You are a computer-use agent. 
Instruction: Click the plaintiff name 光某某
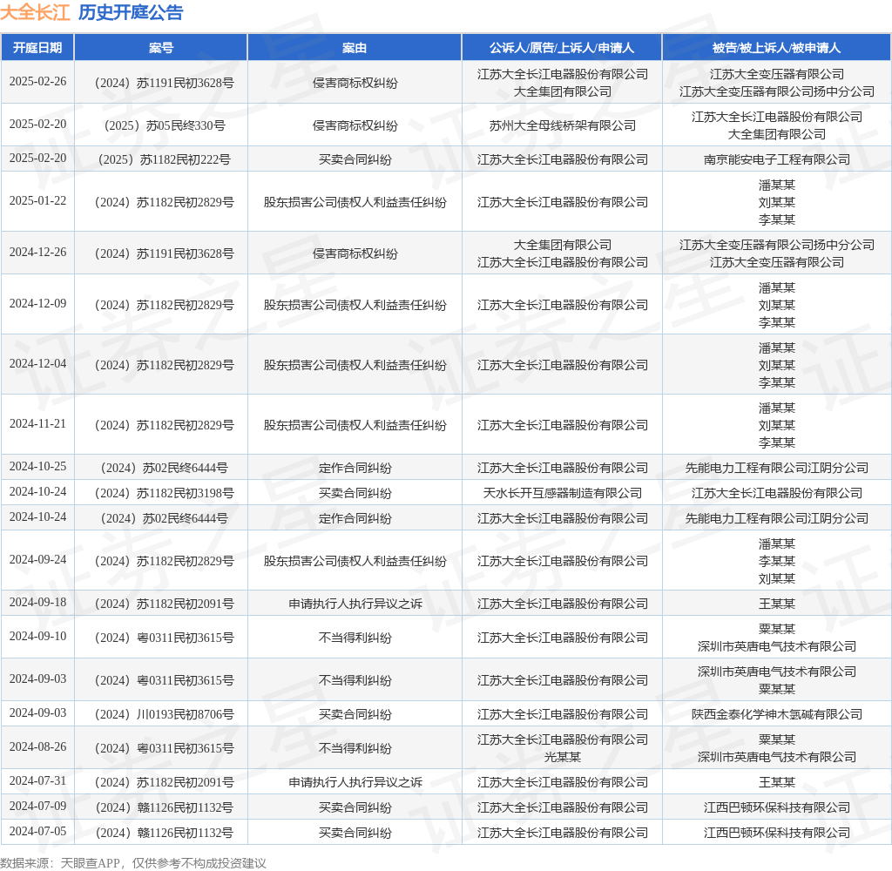[x=562, y=757]
